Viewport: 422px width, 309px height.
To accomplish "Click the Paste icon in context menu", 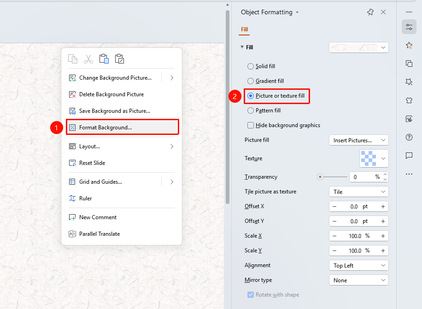I will coord(104,59).
